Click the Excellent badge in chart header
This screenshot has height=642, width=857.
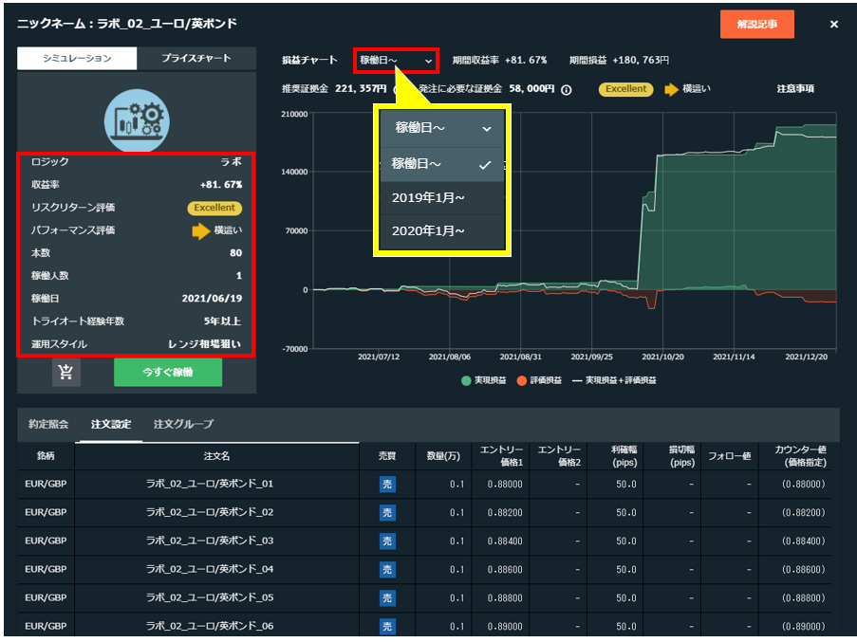click(x=625, y=89)
